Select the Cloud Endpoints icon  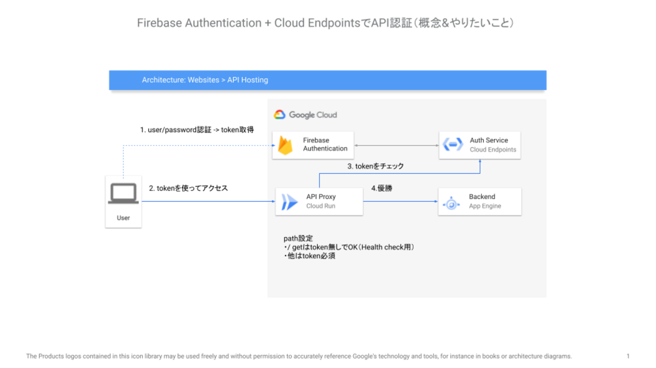453,145
